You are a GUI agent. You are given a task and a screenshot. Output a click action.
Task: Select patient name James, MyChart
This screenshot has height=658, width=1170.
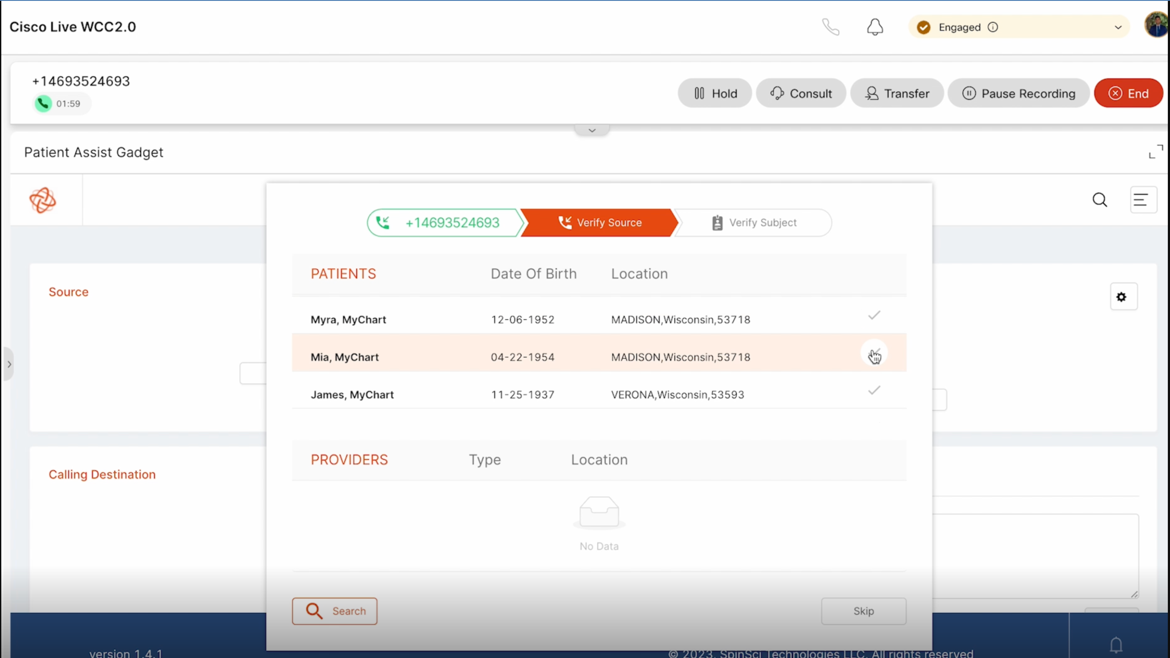tap(352, 395)
